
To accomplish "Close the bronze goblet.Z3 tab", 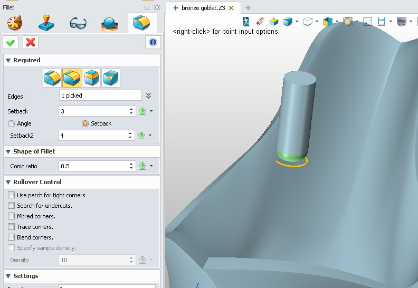I will tap(231, 8).
